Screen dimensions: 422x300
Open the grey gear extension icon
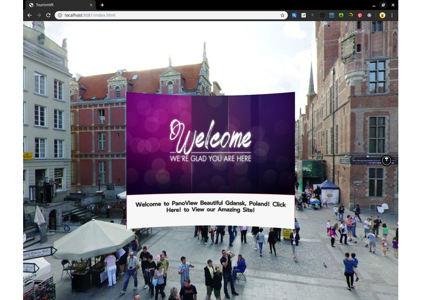click(369, 15)
